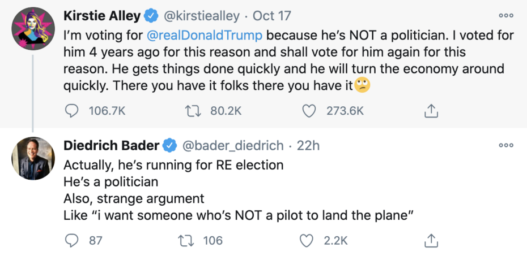Like Kirstie Alley's tweet

[309, 111]
